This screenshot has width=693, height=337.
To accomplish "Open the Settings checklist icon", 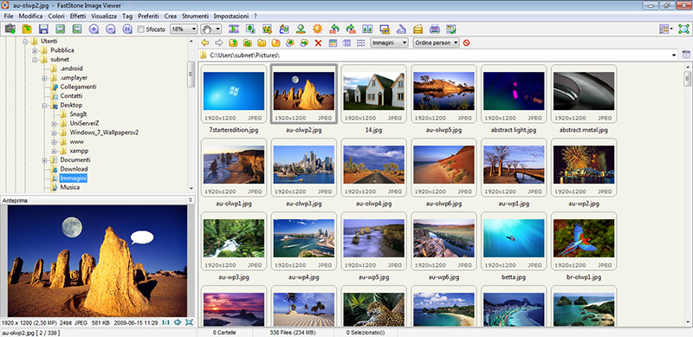I will 450,29.
